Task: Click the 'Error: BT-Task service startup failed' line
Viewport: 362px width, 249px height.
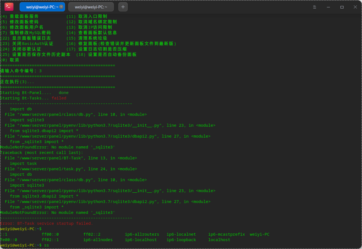Action: coord(47,223)
